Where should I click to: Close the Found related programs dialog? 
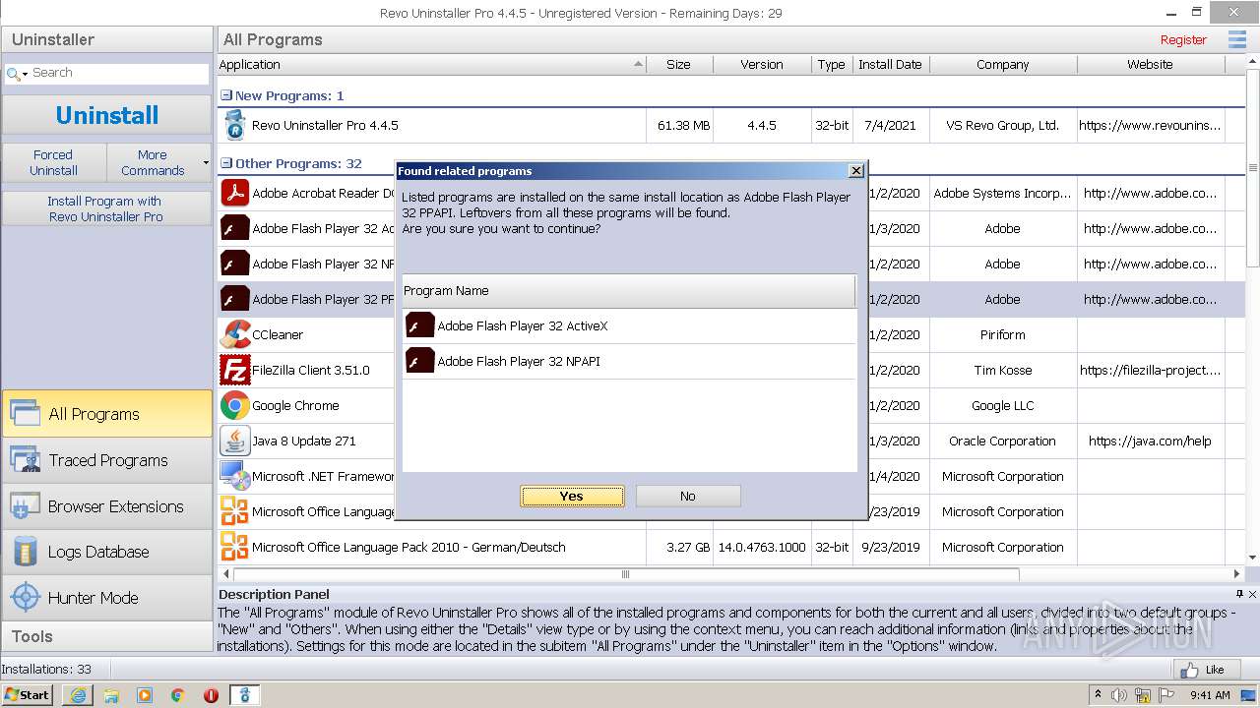(856, 171)
